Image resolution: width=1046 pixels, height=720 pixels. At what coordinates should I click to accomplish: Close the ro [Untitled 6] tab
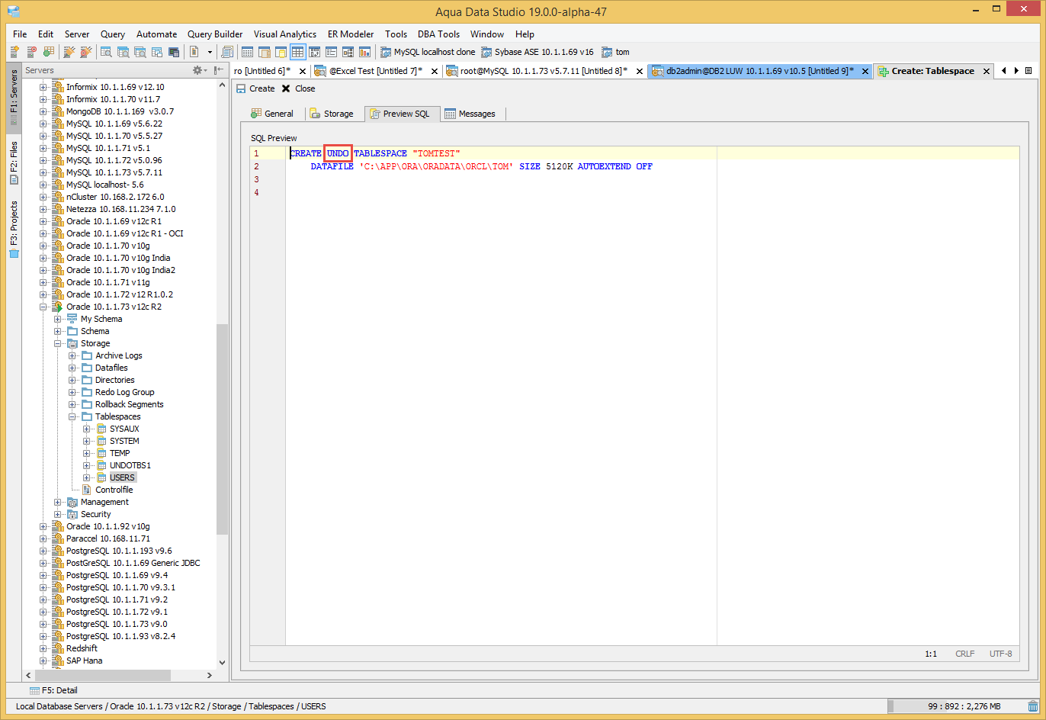point(303,71)
